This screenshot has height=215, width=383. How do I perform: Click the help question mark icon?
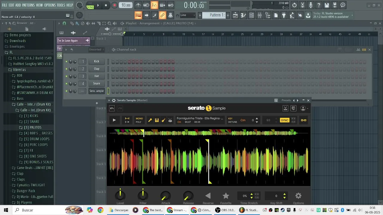319,5
